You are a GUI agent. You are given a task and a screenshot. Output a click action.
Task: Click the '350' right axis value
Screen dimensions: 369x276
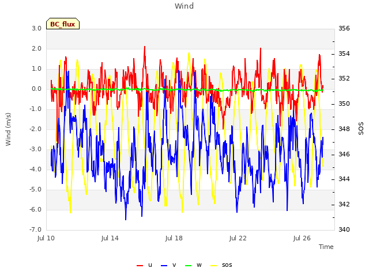point(344,103)
